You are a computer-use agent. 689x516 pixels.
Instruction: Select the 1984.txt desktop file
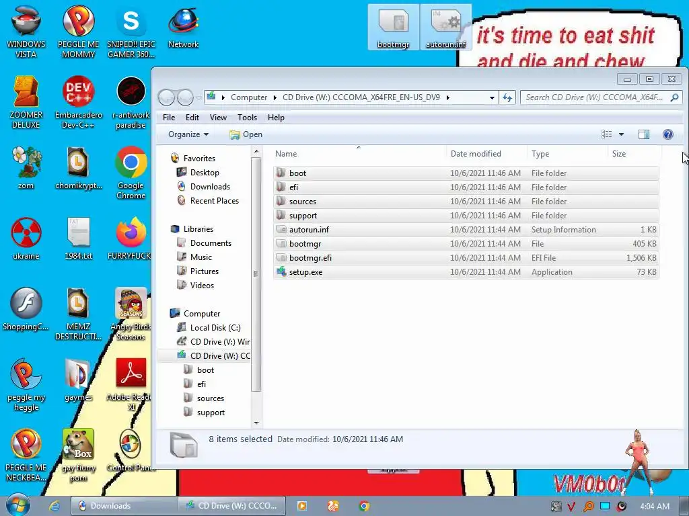(78, 238)
